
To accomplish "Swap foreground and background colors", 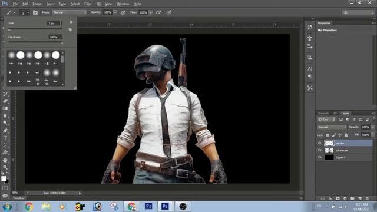I will point(8,173).
